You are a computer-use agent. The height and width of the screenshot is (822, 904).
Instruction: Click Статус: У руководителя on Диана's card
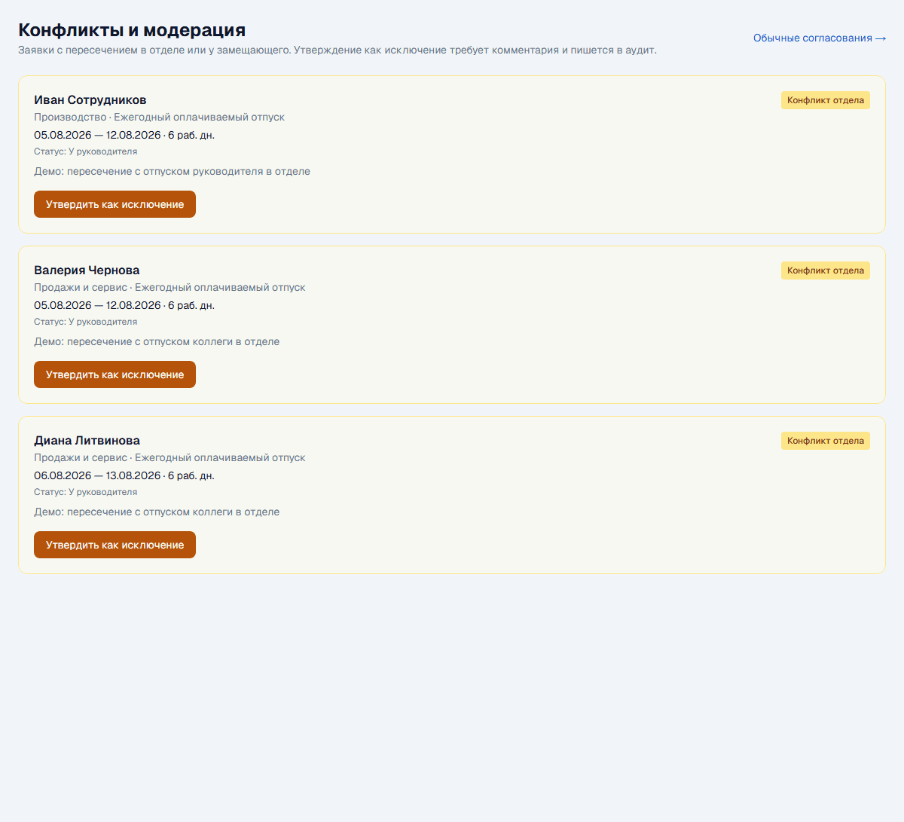pyautogui.click(x=85, y=492)
